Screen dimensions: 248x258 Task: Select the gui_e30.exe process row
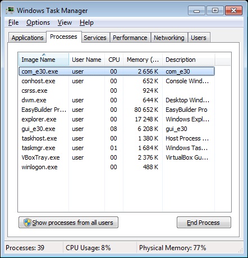(117, 129)
